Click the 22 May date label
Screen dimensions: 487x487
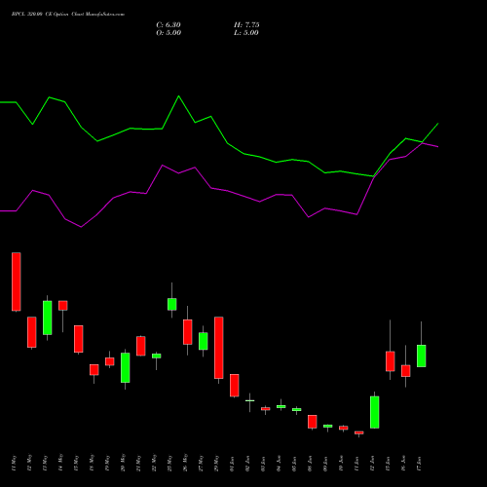coord(154,464)
